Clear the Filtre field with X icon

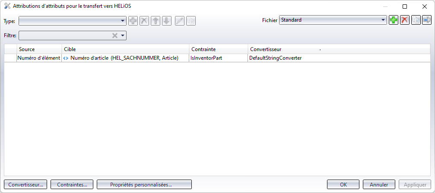[114, 35]
